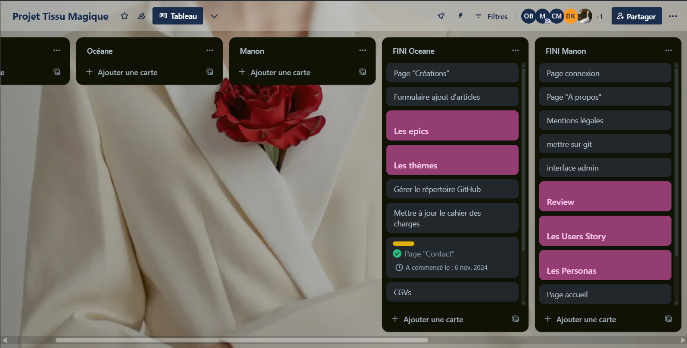This screenshot has height=348, width=687.
Task: Open the "Les Users Story" card
Action: click(x=605, y=231)
